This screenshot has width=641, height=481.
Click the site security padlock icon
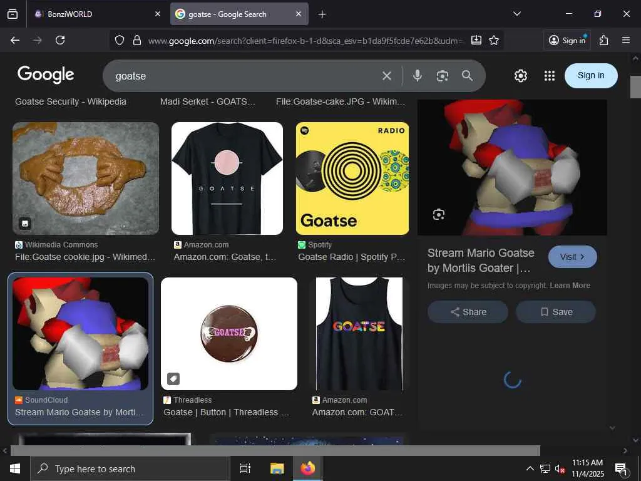pos(137,40)
